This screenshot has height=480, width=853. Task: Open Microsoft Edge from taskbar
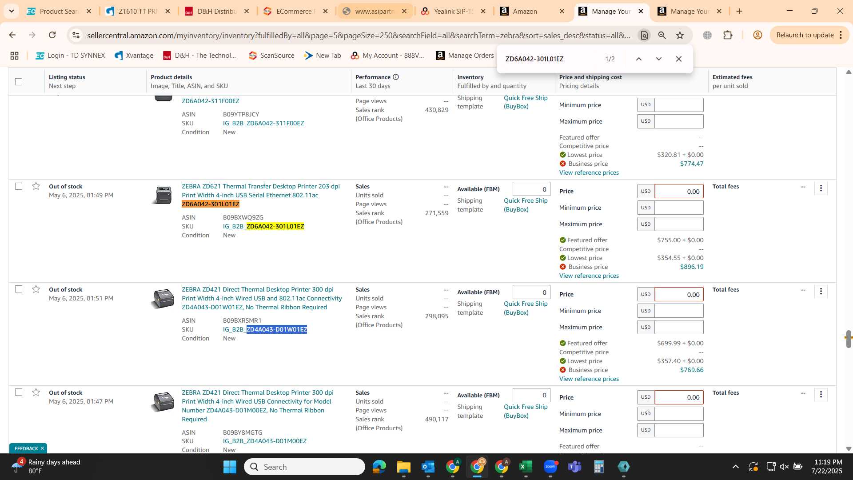379,467
